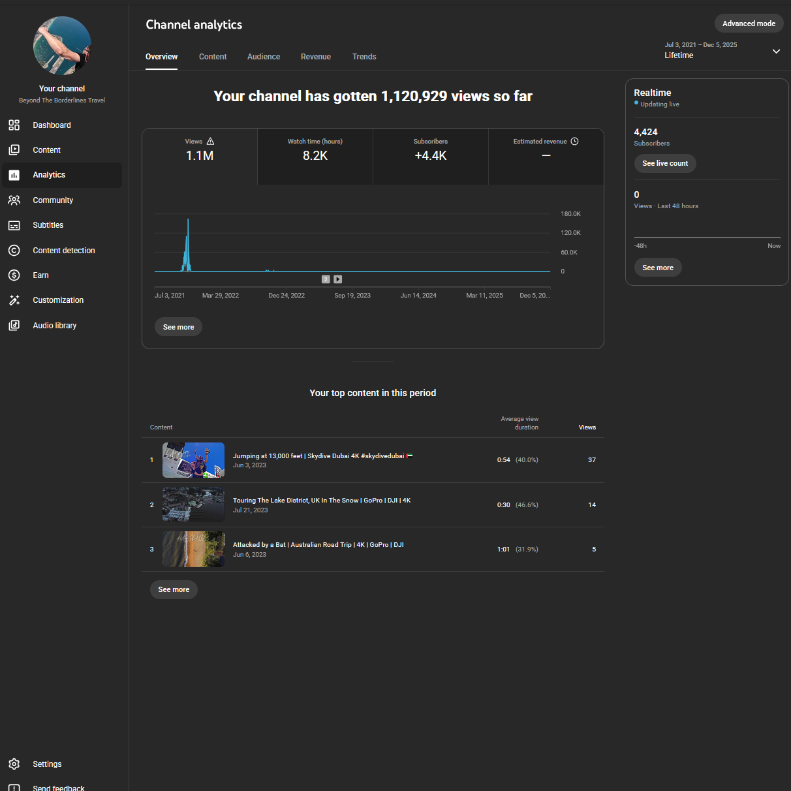
Task: Click the Content library icon
Action: (x=14, y=150)
